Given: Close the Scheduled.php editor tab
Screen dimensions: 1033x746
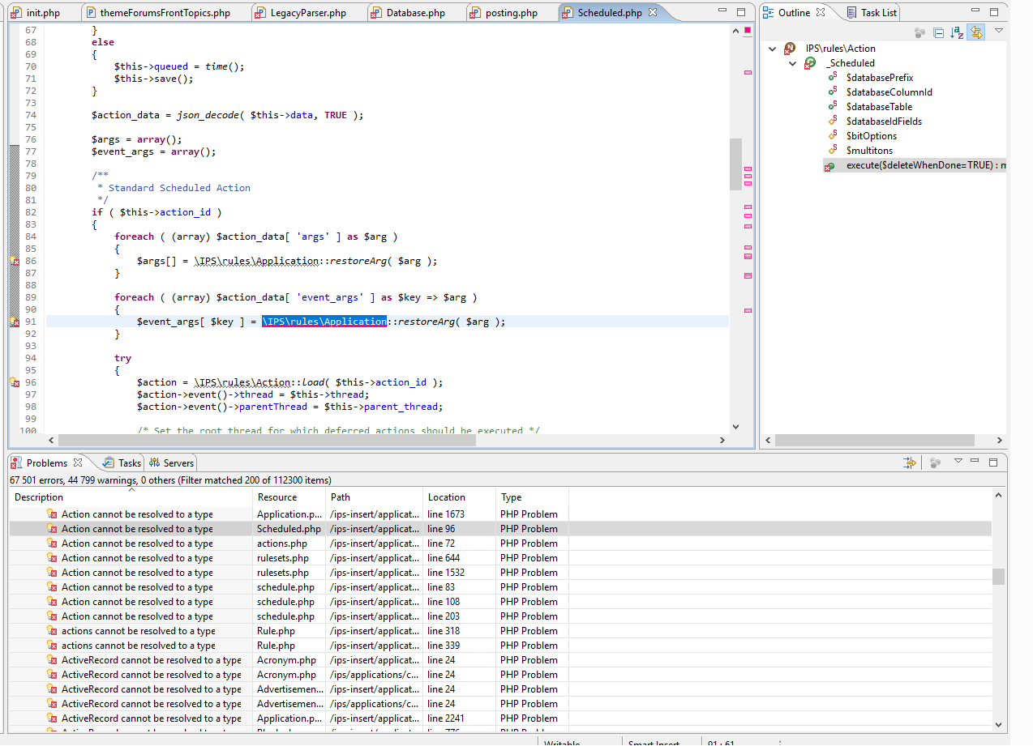Looking at the screenshot, I should pos(654,13).
